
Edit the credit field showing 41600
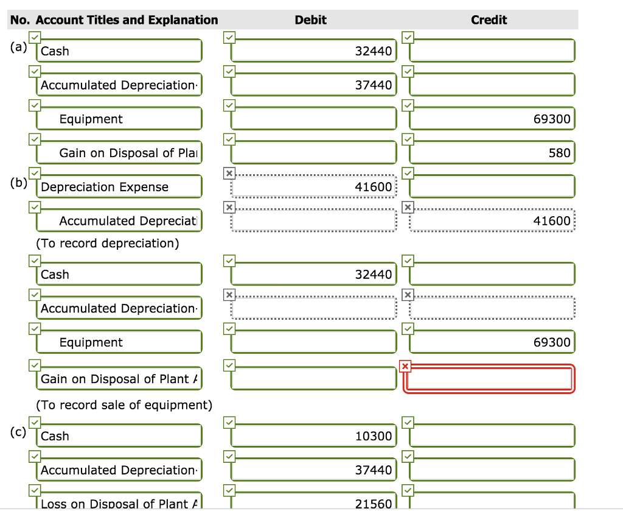[x=492, y=221]
